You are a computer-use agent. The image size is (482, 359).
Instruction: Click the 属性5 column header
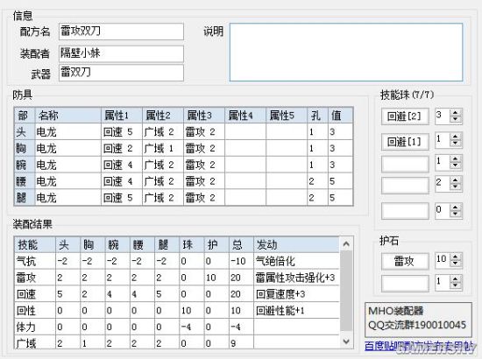[x=287, y=116]
